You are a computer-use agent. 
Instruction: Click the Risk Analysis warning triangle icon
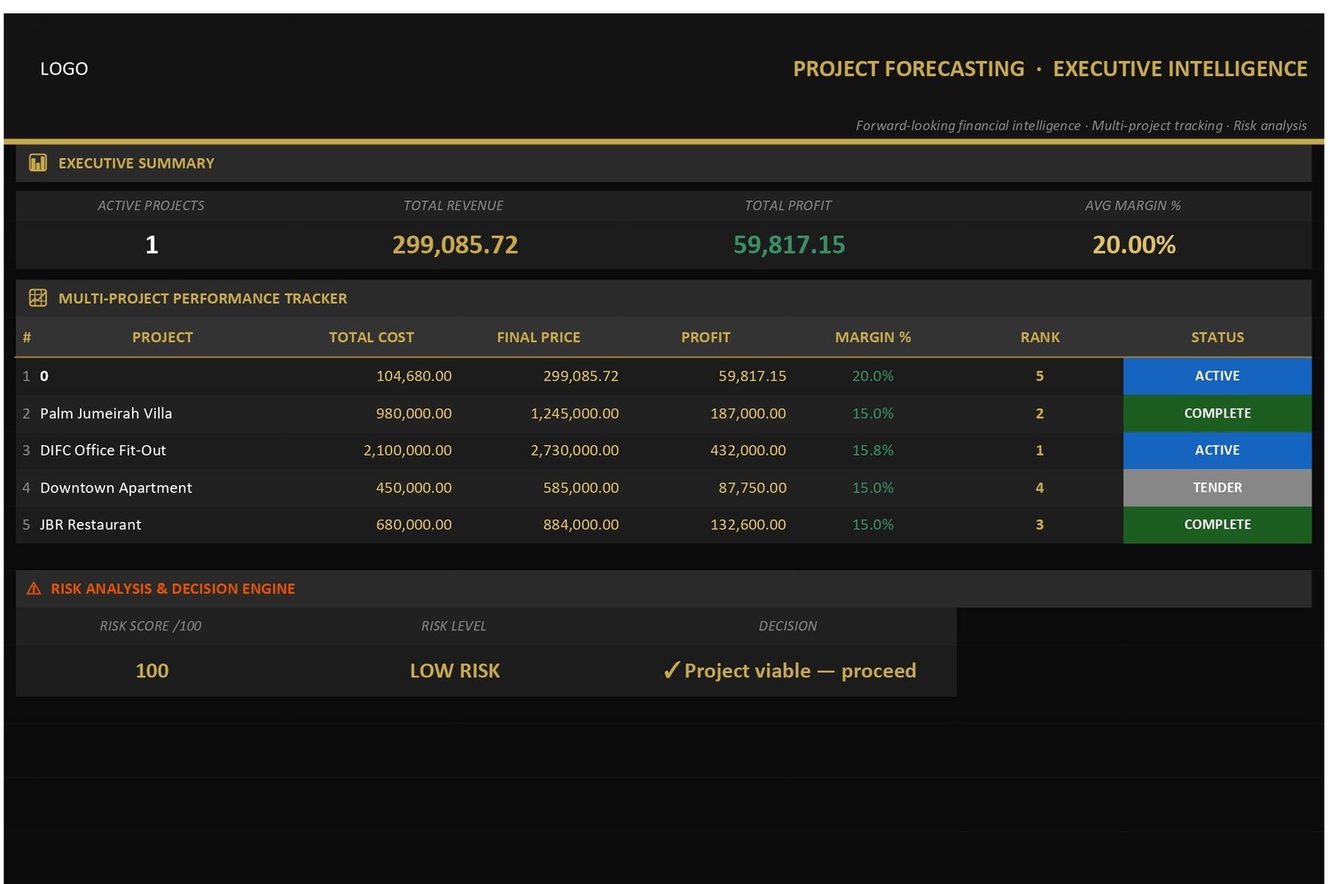tap(34, 589)
